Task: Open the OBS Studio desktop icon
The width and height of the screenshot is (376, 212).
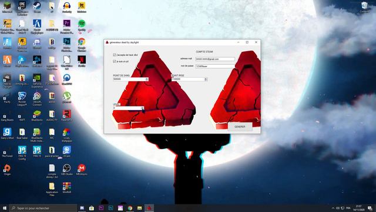Action: tap(66, 170)
